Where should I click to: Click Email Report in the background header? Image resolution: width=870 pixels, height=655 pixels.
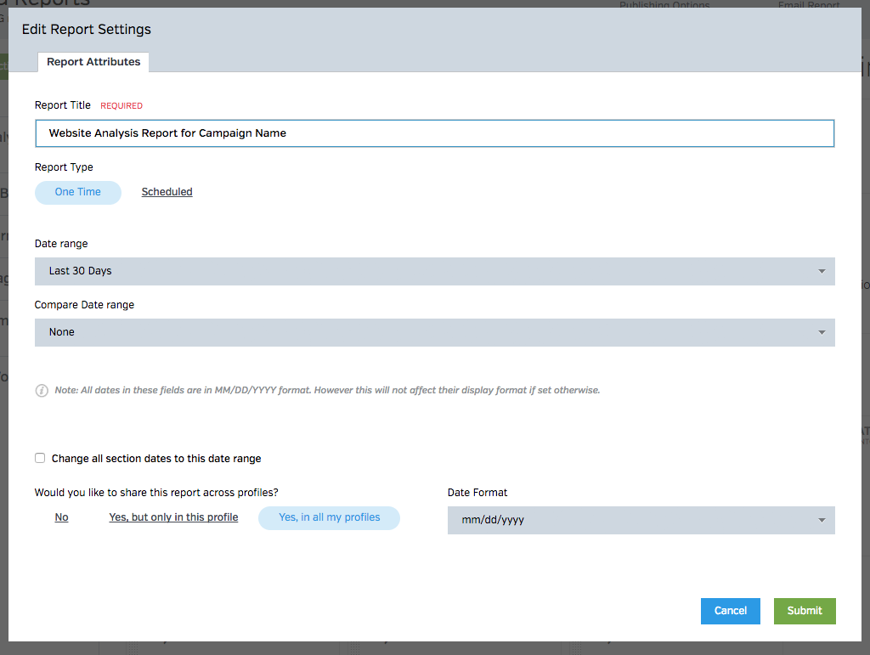click(x=808, y=6)
